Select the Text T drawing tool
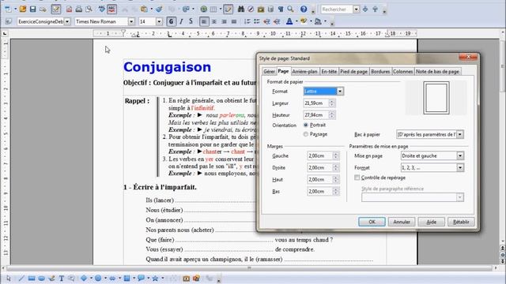The image size is (506, 284). 62,278
